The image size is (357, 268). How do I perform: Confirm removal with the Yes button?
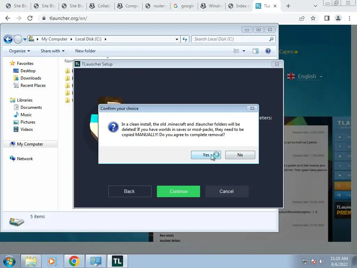pos(206,155)
